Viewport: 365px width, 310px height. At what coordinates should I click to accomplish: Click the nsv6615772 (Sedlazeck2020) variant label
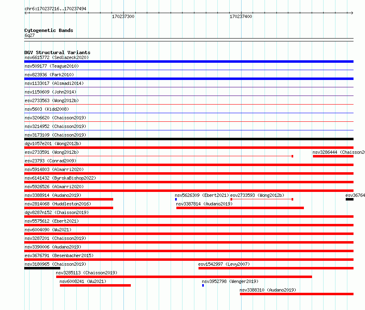tap(57, 57)
